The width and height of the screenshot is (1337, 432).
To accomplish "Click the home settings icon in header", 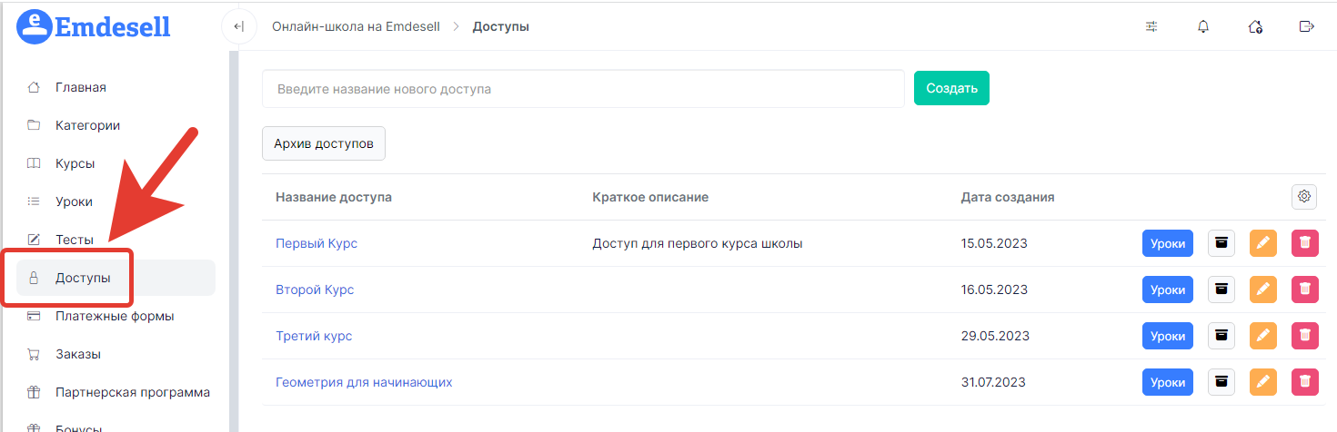I will pyautogui.click(x=1255, y=26).
